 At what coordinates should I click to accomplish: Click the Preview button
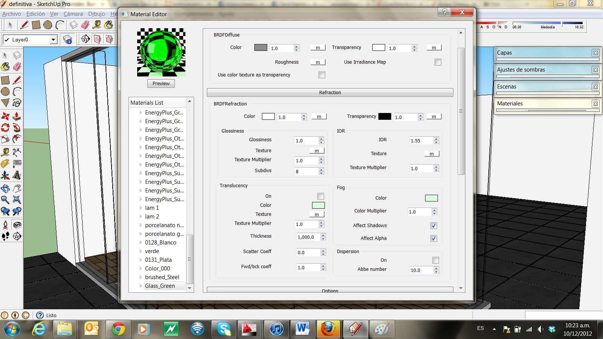point(161,84)
